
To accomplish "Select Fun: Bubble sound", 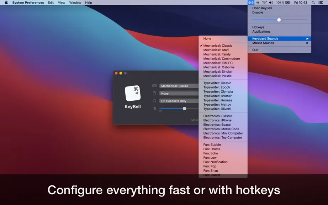I will (223, 144).
